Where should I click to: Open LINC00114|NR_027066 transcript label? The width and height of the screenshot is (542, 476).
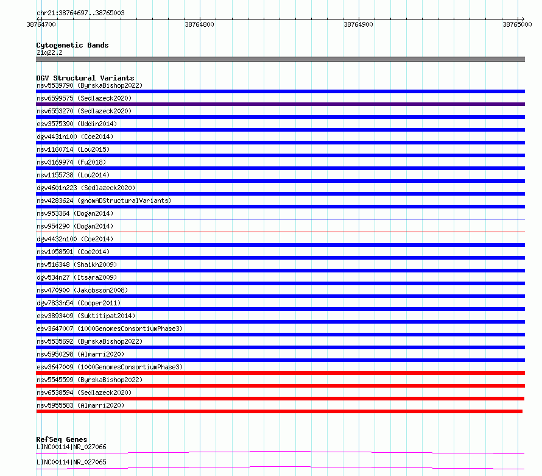click(x=71, y=447)
